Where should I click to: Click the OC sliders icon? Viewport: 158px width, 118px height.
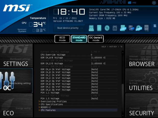pos(7,80)
